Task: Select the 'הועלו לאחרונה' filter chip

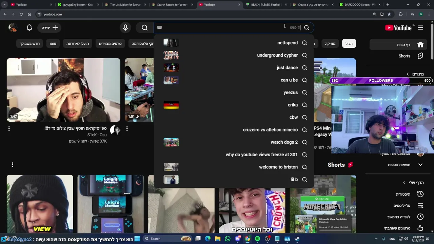Action: [77, 44]
